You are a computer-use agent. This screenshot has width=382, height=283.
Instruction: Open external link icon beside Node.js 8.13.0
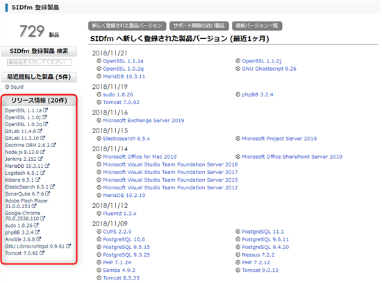(42, 152)
